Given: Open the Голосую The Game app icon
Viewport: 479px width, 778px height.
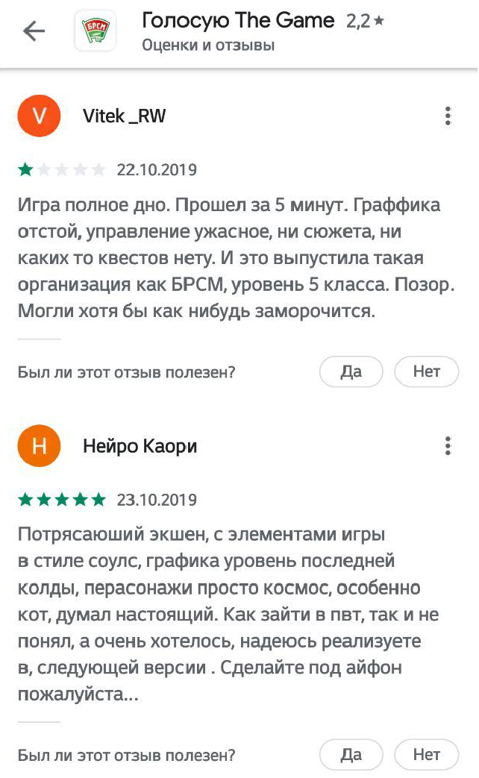Looking at the screenshot, I should 96,31.
